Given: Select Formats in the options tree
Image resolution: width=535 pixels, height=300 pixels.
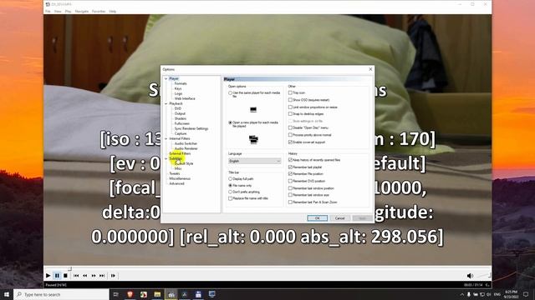Looking at the screenshot, I should coord(181,83).
